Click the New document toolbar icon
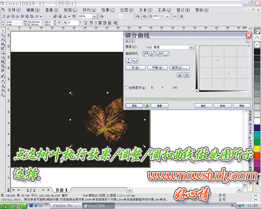This screenshot has width=261, height=209. click(4, 16)
